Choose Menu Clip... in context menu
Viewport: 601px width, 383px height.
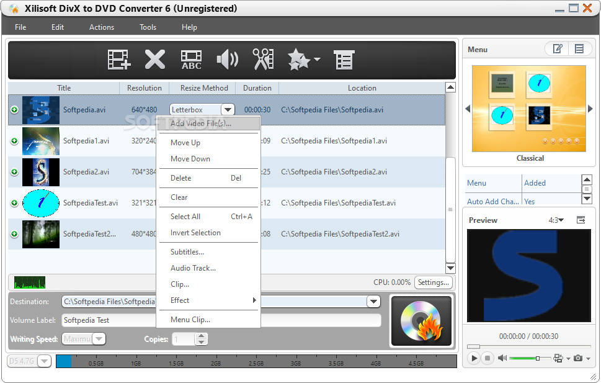[x=208, y=319]
